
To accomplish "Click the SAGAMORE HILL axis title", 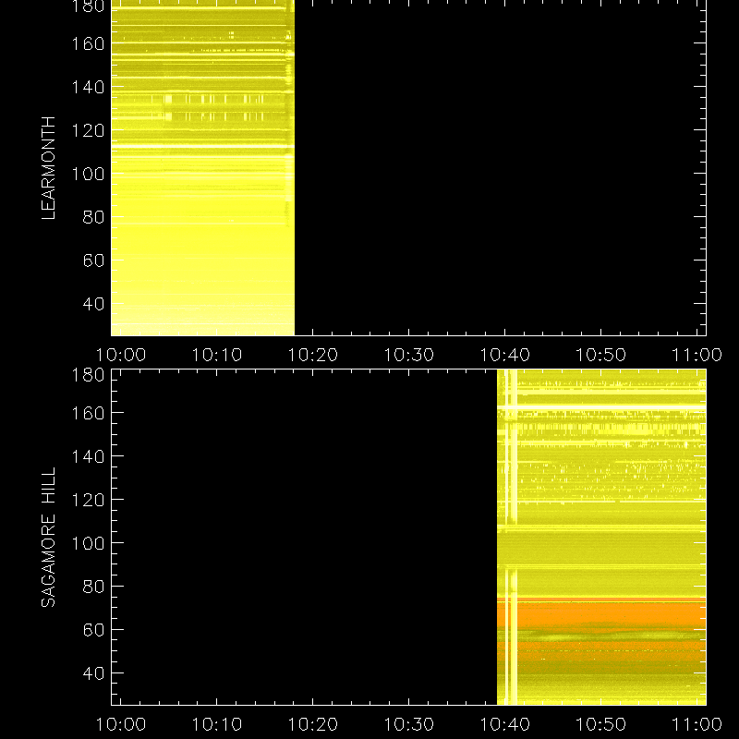I will [x=49, y=538].
